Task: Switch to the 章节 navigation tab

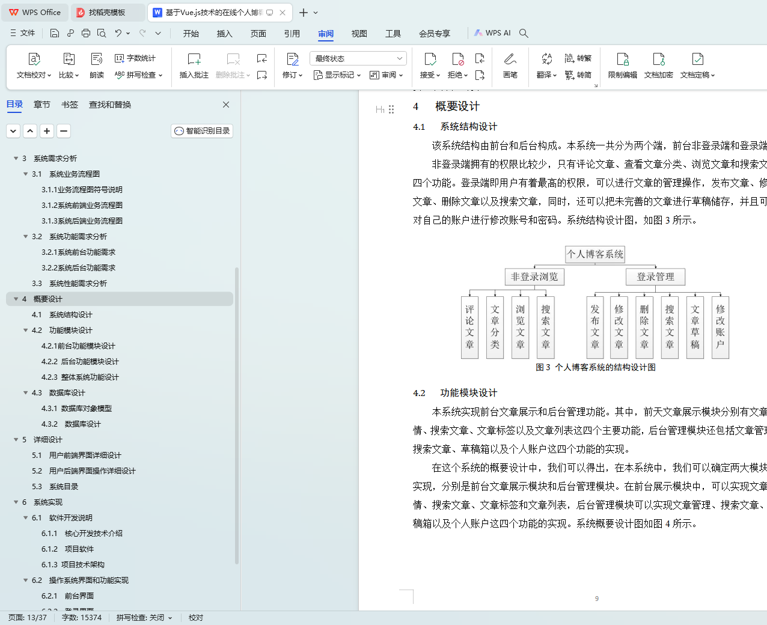Action: [x=42, y=105]
